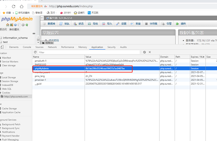Switch to the Console tab in DevTools
217x141 pixels.
pos(27,47)
